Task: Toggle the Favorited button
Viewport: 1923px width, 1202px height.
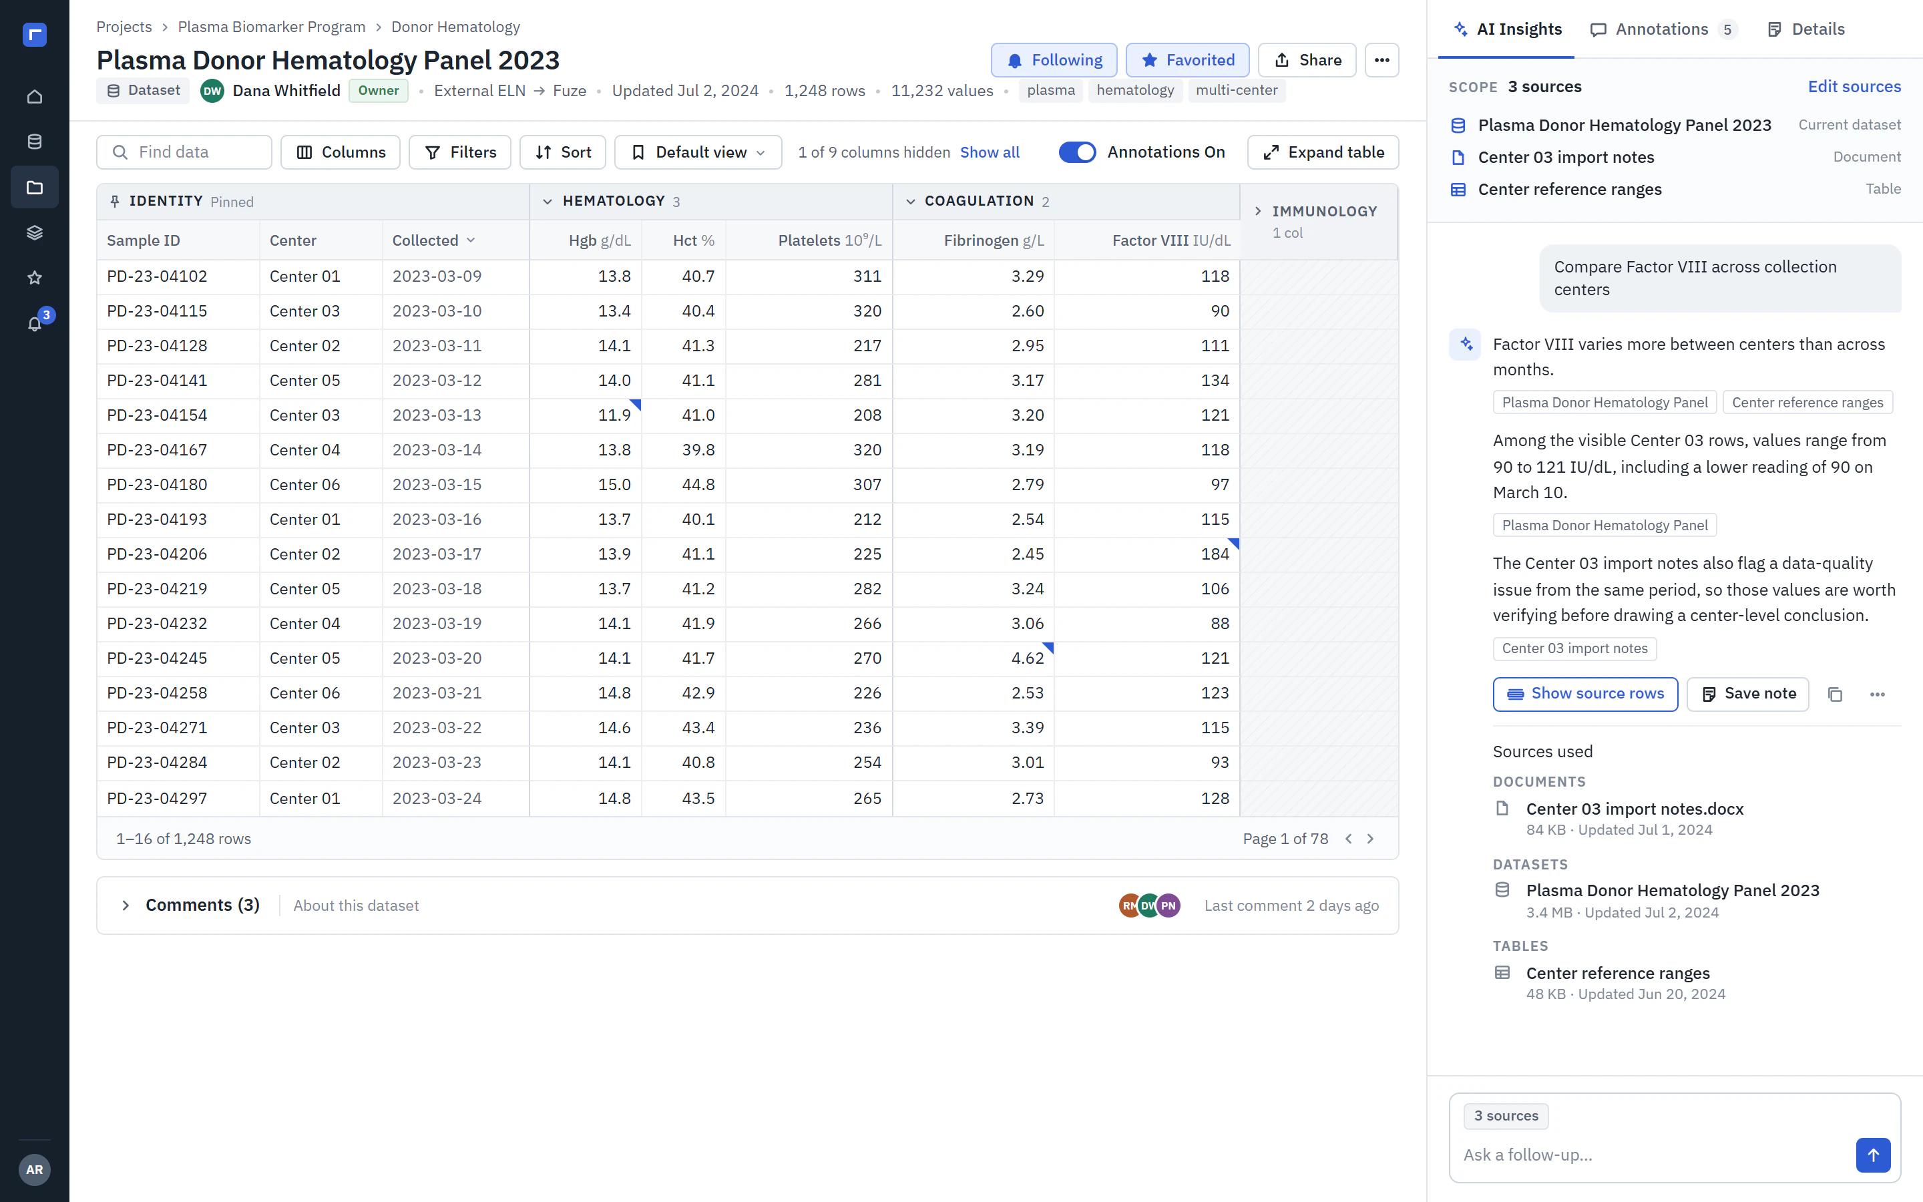Action: coord(1187,59)
